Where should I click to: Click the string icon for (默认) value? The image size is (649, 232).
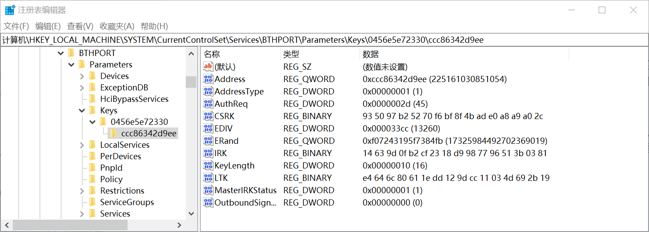point(208,67)
